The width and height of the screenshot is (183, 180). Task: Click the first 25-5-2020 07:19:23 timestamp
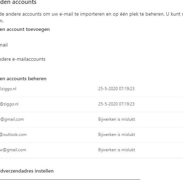point(116,89)
